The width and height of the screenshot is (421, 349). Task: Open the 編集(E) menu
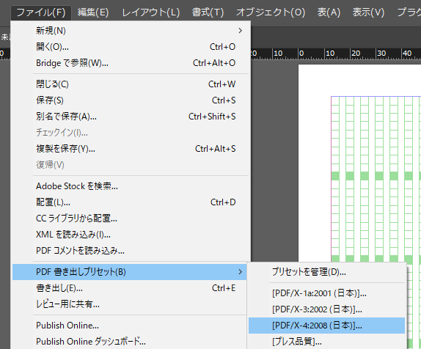click(x=93, y=12)
